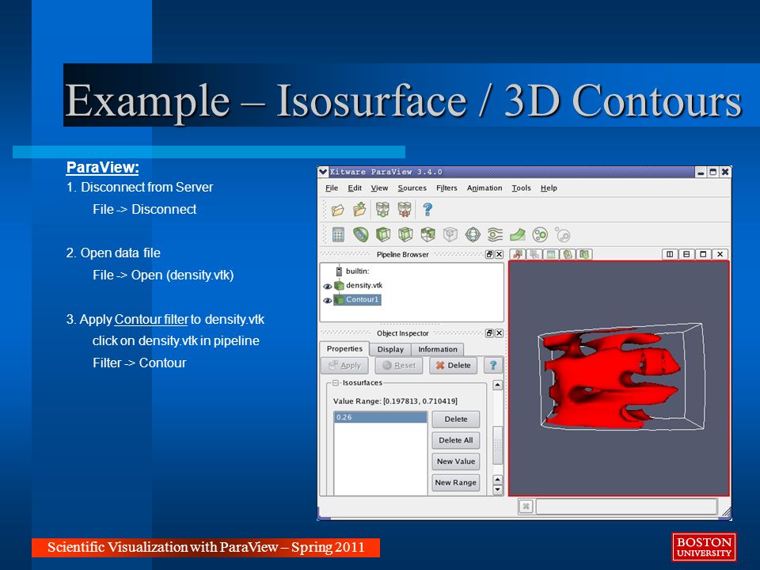This screenshot has height=570, width=760.
Task: Close the Object Inspector panel
Action: pyautogui.click(x=500, y=333)
